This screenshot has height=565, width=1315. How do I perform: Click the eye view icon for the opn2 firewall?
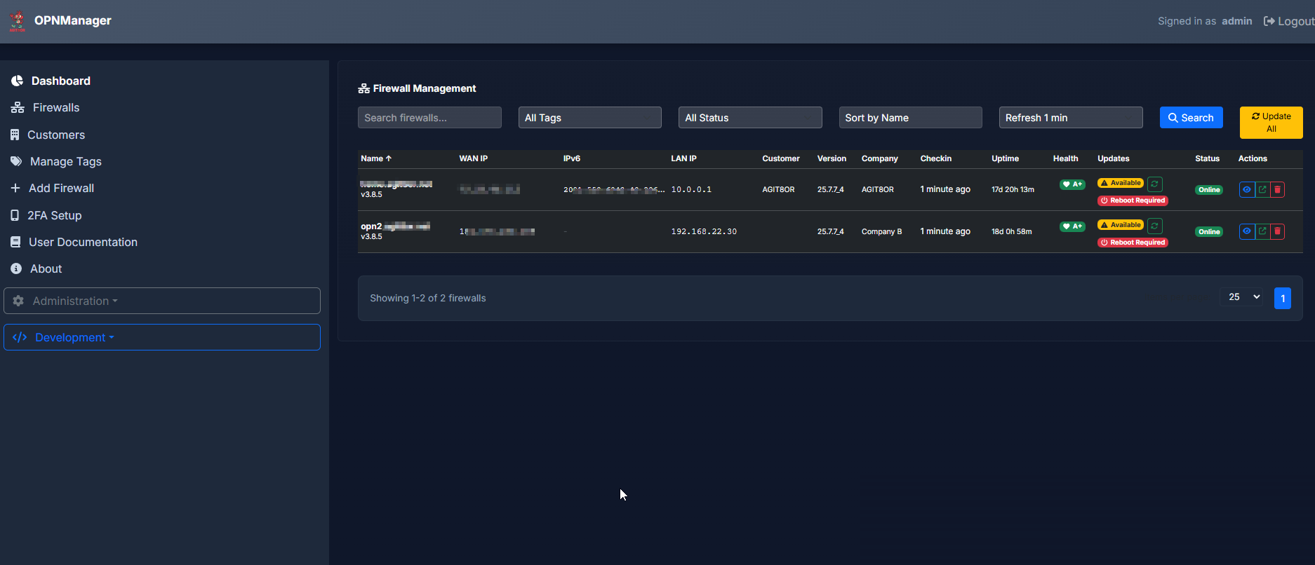(1246, 231)
